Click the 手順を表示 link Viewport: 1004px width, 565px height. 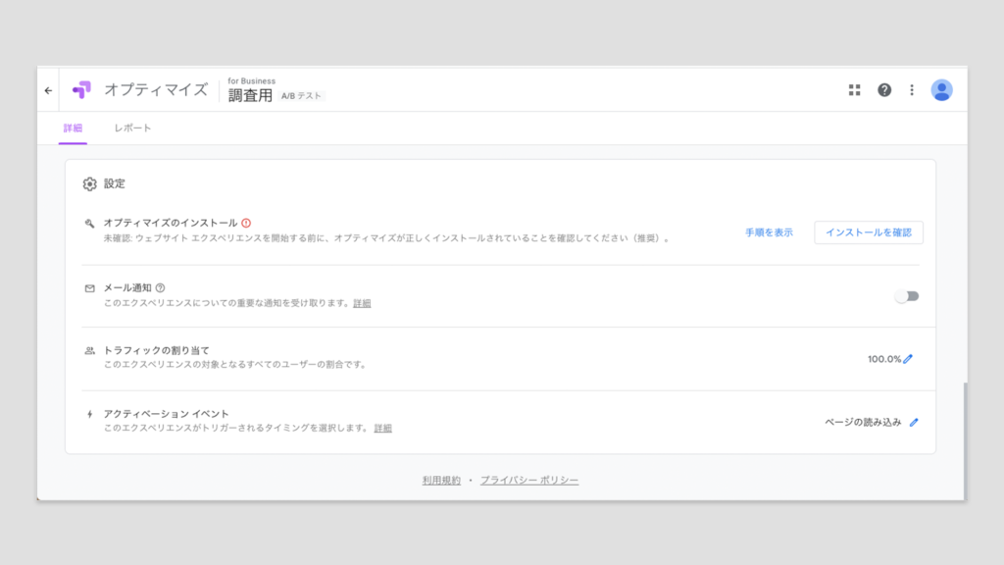pos(769,232)
